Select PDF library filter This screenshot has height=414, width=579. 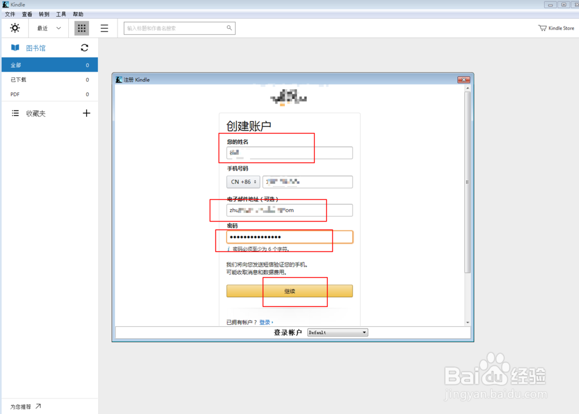[49, 94]
